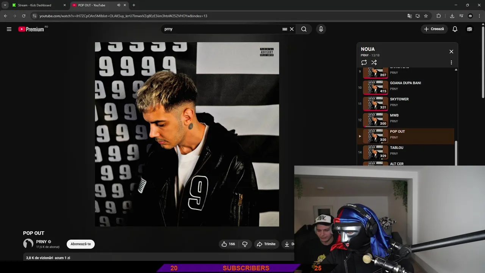Open the on-screen keyboard in search box
Screen dimensions: 485x273
point(285,29)
